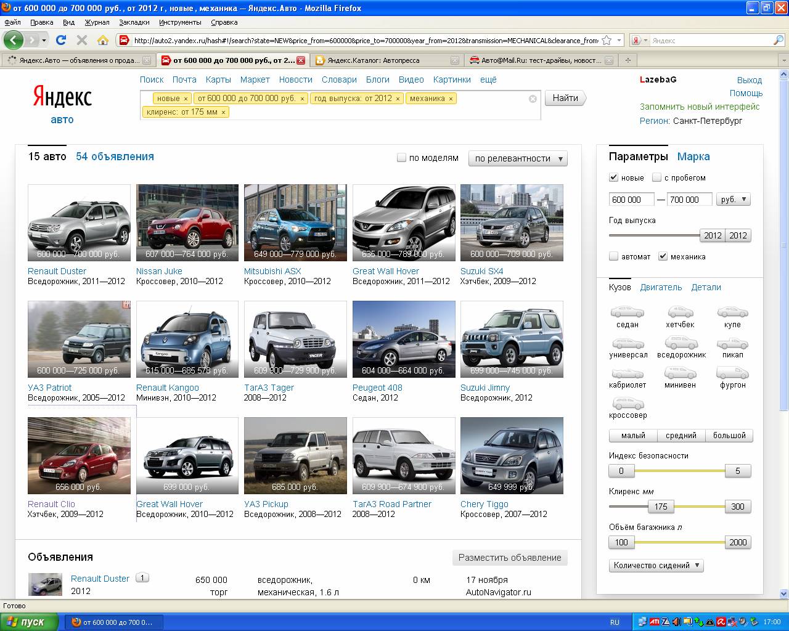Viewport: 789px width, 631px height.
Task: Switch to the 'Марка' tab
Action: point(693,157)
